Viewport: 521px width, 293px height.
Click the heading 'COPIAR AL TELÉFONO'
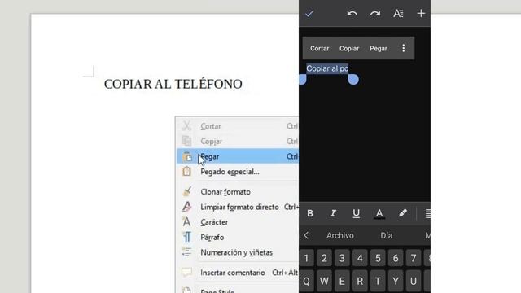[x=173, y=84]
